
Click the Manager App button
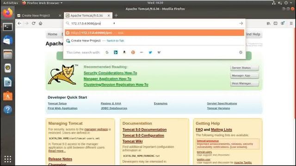coord(245,76)
